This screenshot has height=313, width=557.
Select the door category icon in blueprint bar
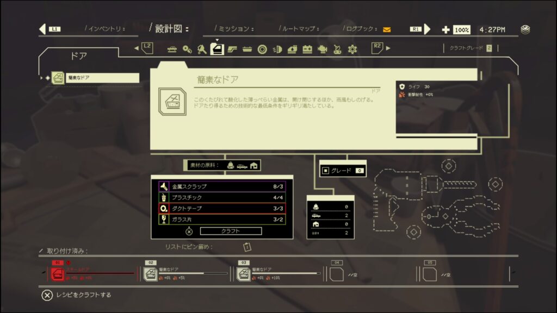coord(216,49)
